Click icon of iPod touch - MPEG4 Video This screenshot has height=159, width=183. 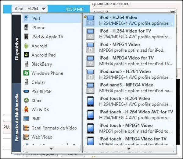91,128
